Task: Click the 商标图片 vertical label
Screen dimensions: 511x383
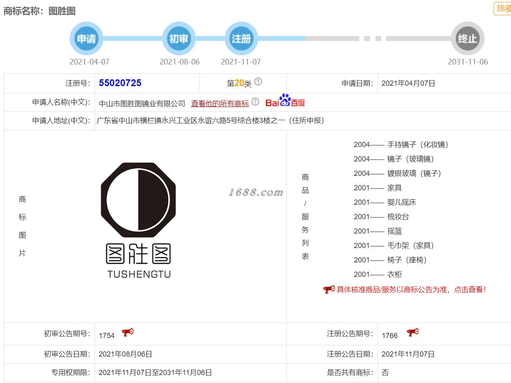Action: (x=22, y=226)
